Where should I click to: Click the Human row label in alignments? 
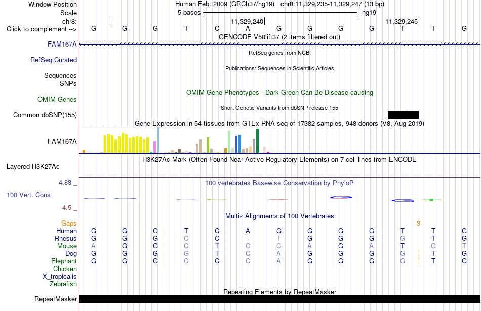point(66,231)
